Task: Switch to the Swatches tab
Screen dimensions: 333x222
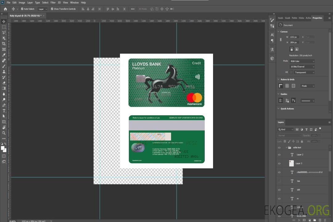Action: [281, 18]
